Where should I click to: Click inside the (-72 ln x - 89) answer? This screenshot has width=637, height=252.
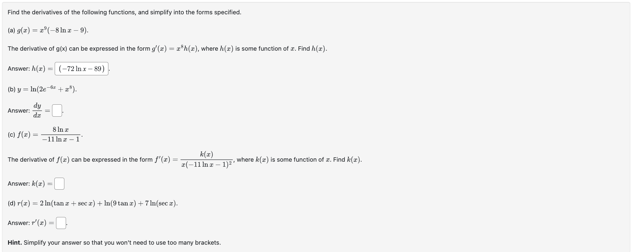81,69
